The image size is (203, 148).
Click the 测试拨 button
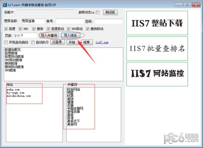click(110, 12)
